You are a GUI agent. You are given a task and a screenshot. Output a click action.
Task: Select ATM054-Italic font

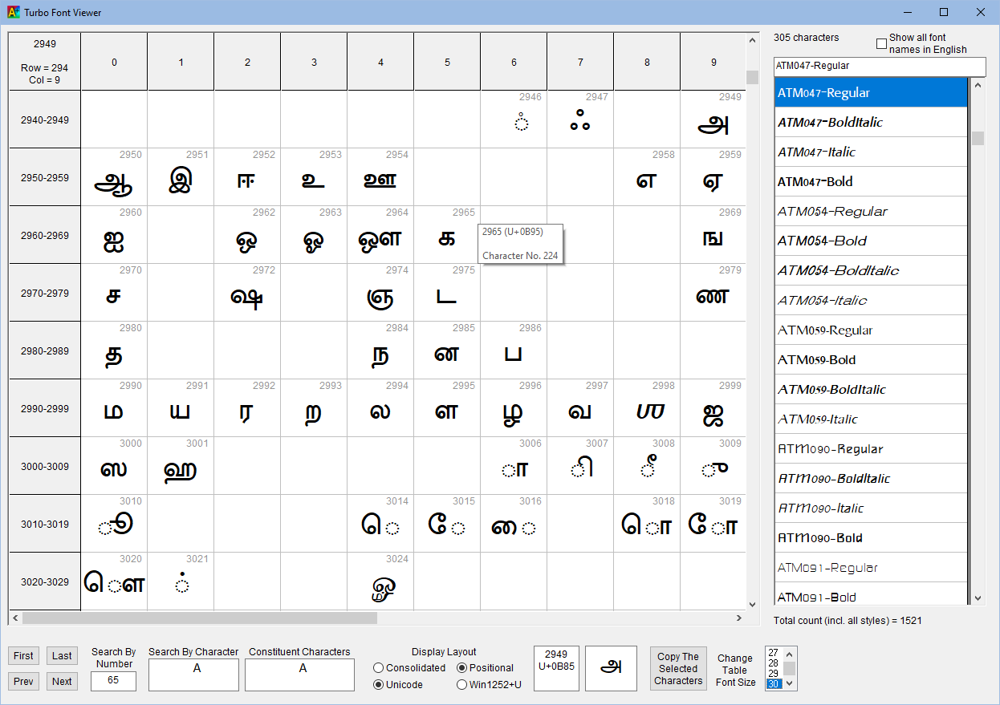pyautogui.click(x=871, y=300)
